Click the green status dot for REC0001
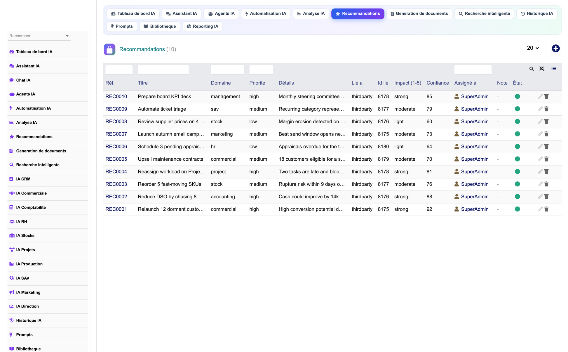This screenshot has height=352, width=568. (517, 209)
